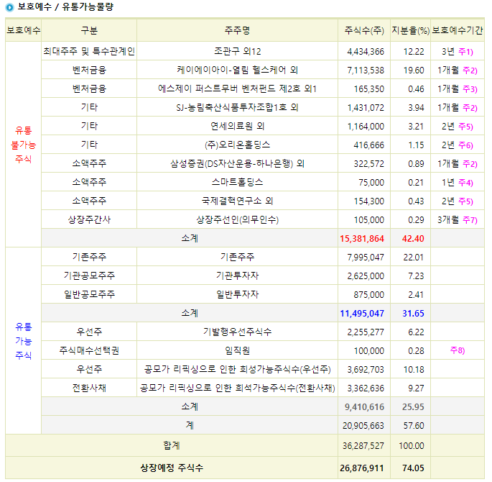Open footnote 주2) for SJ-농림축산식품투자조합1호 외

point(470,108)
